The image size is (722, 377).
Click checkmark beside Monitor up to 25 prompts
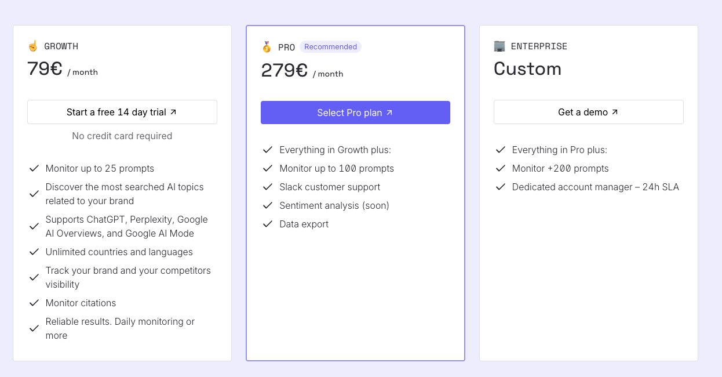[x=34, y=168]
